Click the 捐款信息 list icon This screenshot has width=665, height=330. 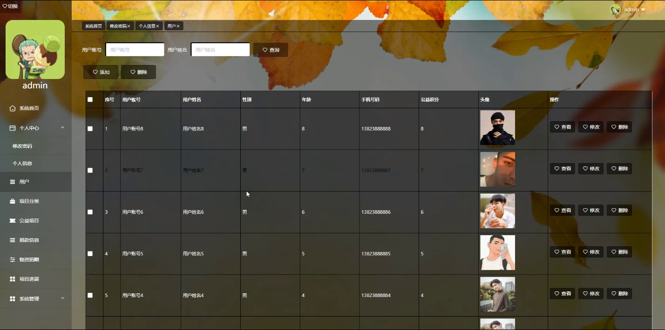click(13, 240)
